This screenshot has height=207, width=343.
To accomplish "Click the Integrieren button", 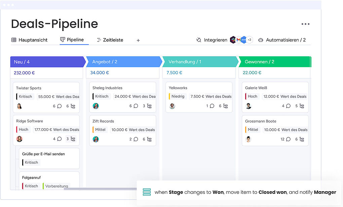I will (x=212, y=40).
